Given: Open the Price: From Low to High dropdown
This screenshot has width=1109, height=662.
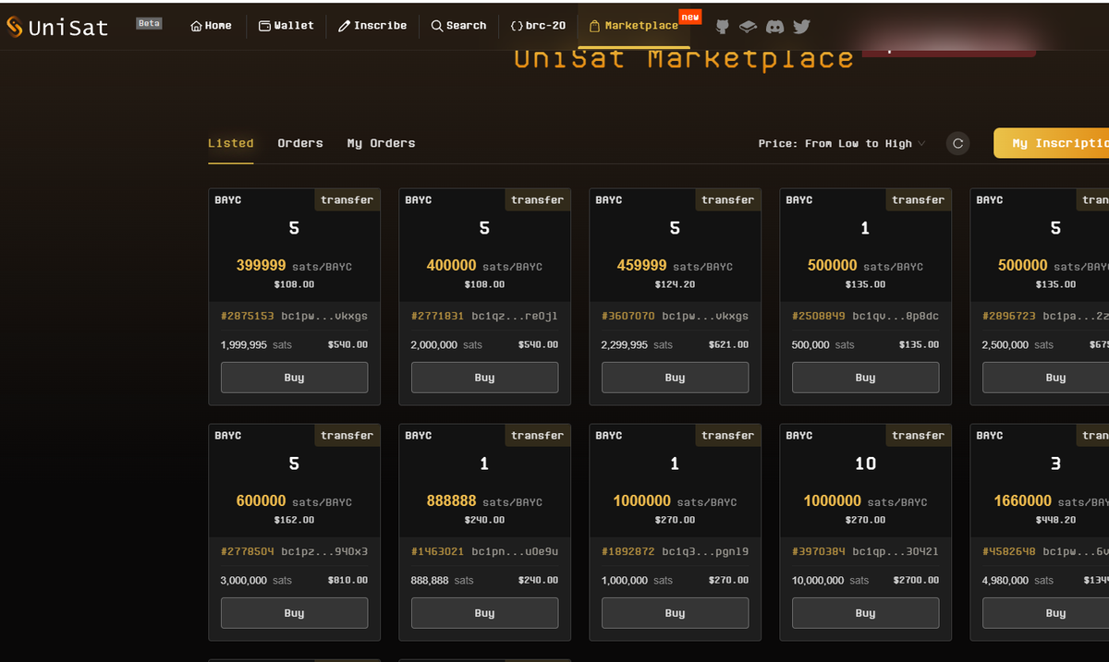Looking at the screenshot, I should tap(842, 143).
